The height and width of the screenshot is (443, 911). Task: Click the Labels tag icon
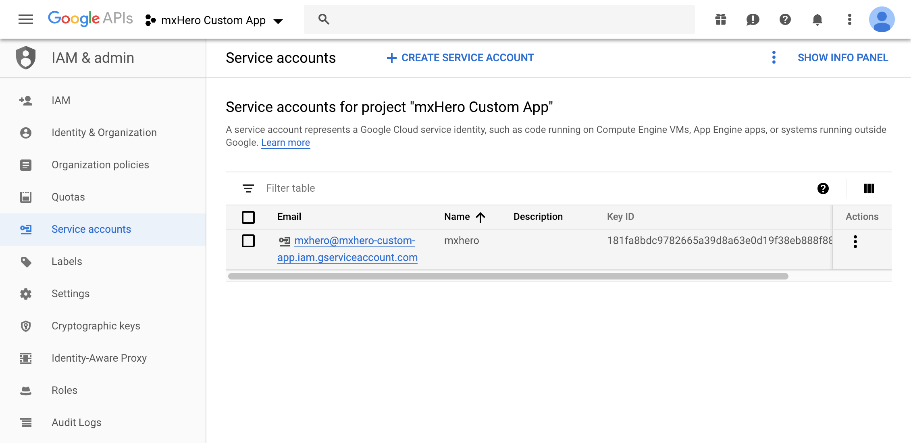26,262
